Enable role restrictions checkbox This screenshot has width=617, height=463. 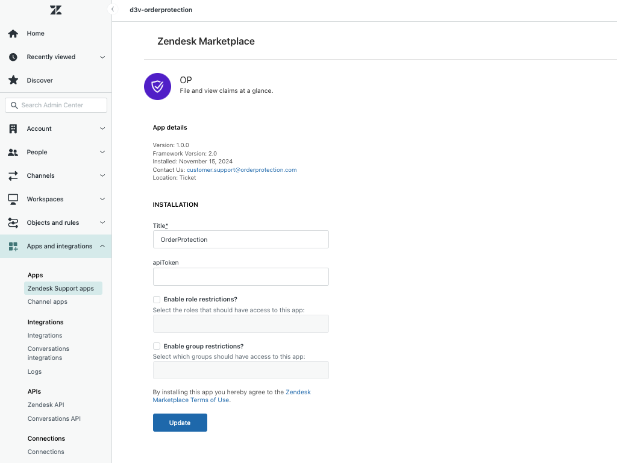tap(157, 300)
